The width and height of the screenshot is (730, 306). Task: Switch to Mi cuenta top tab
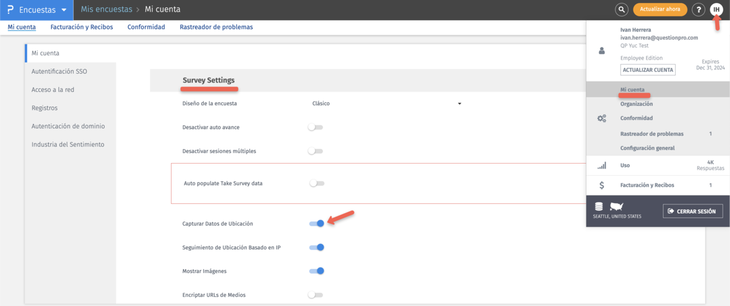click(x=21, y=27)
